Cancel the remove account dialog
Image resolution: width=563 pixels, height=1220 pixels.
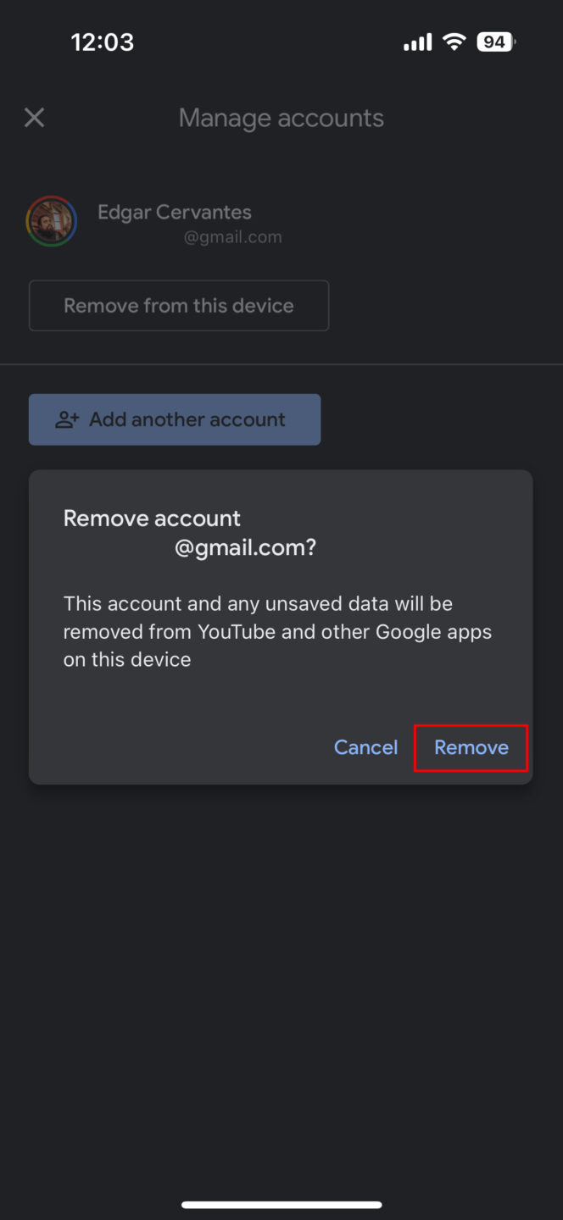[x=365, y=747]
